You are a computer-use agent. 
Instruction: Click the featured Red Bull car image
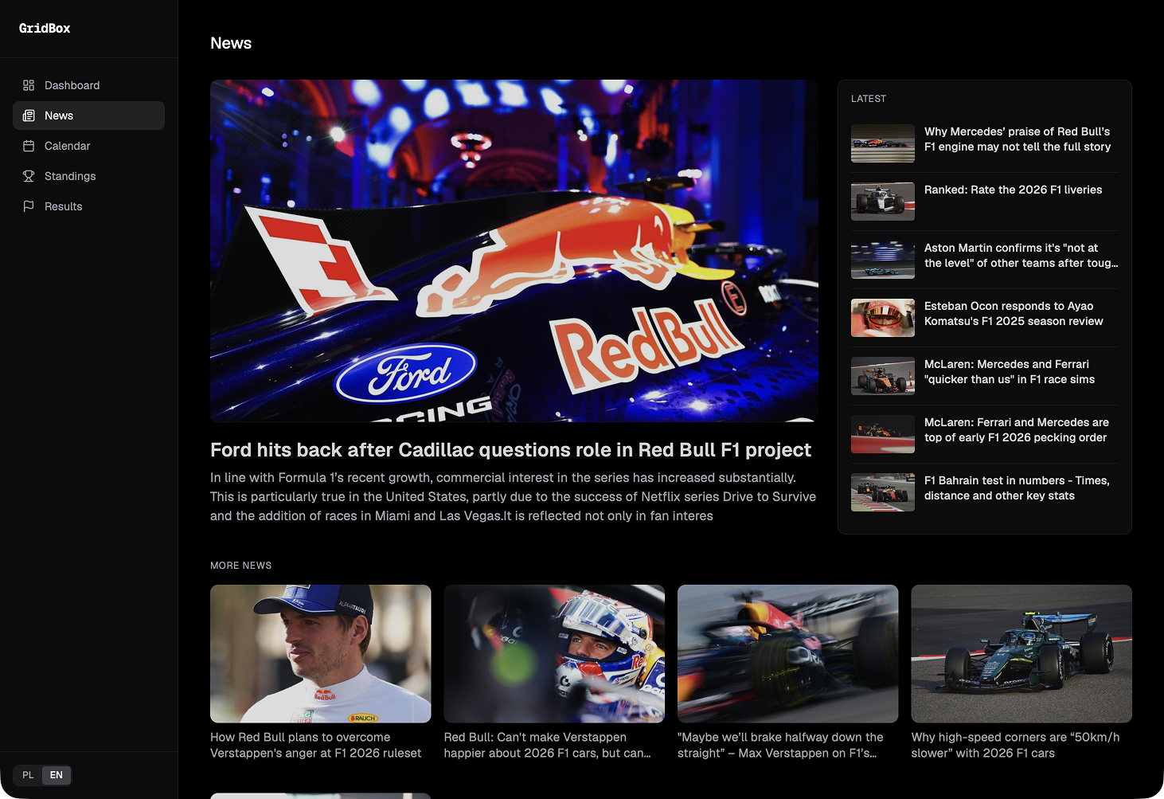point(514,249)
